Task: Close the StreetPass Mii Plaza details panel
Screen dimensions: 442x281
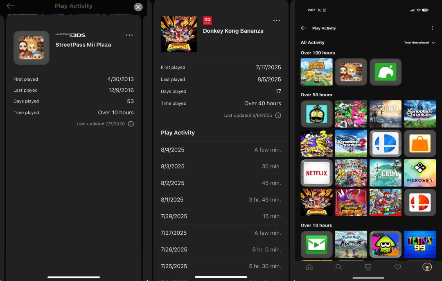Action: (x=138, y=7)
